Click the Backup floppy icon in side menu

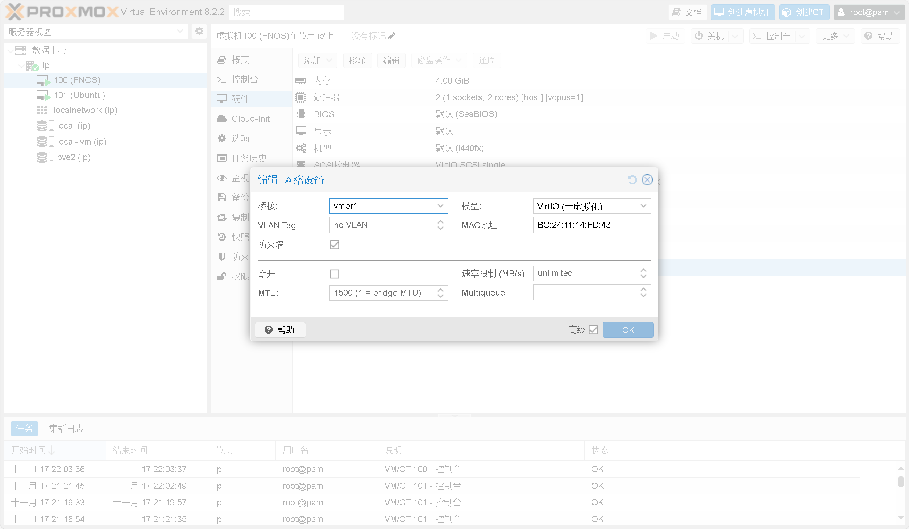pos(222,197)
